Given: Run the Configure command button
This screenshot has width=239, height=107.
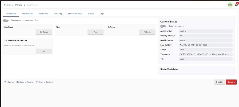Looking at the screenshot, I should pyautogui.click(x=44, y=32).
